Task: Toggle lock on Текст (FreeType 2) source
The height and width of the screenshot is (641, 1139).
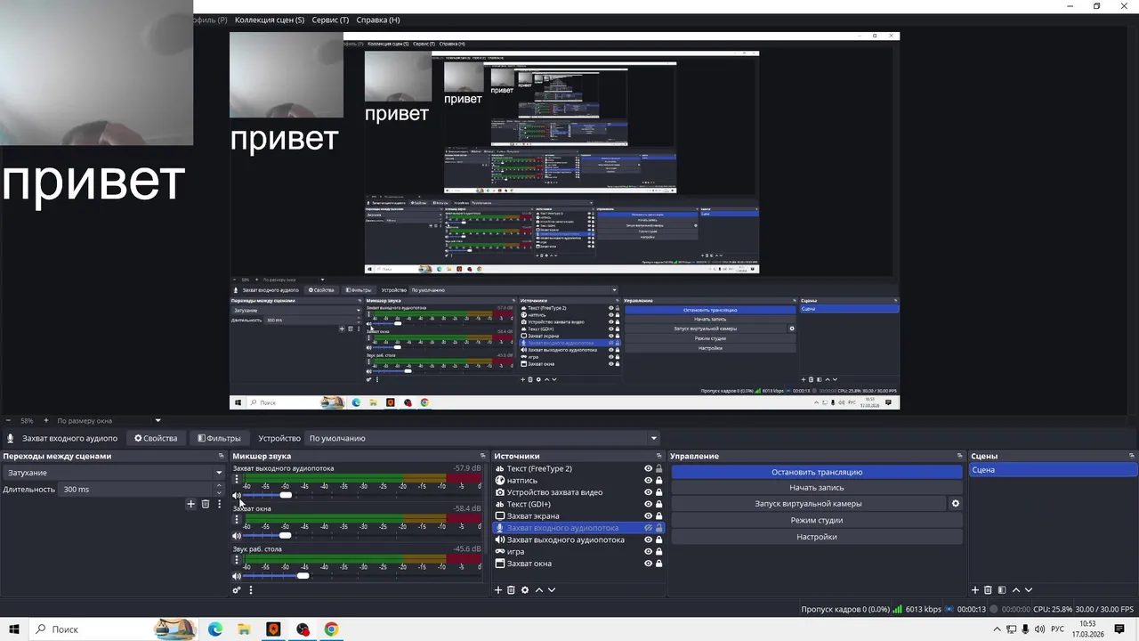Action: [x=658, y=468]
